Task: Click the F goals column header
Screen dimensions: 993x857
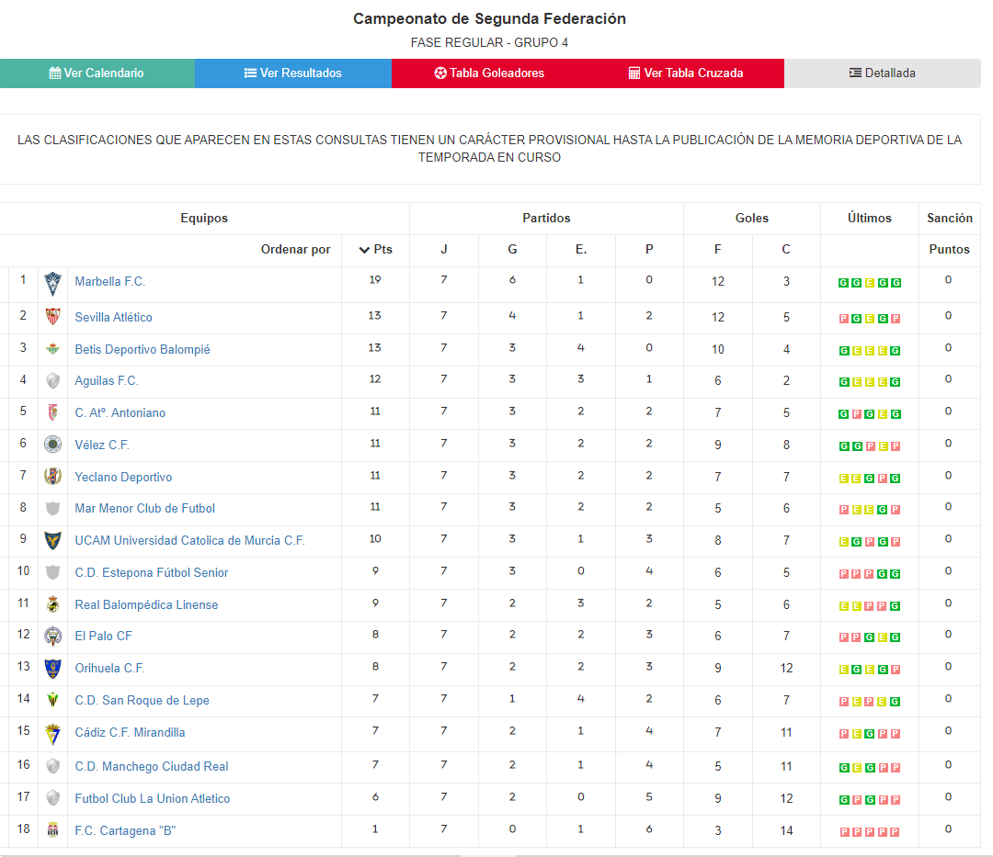Action: [x=717, y=249]
